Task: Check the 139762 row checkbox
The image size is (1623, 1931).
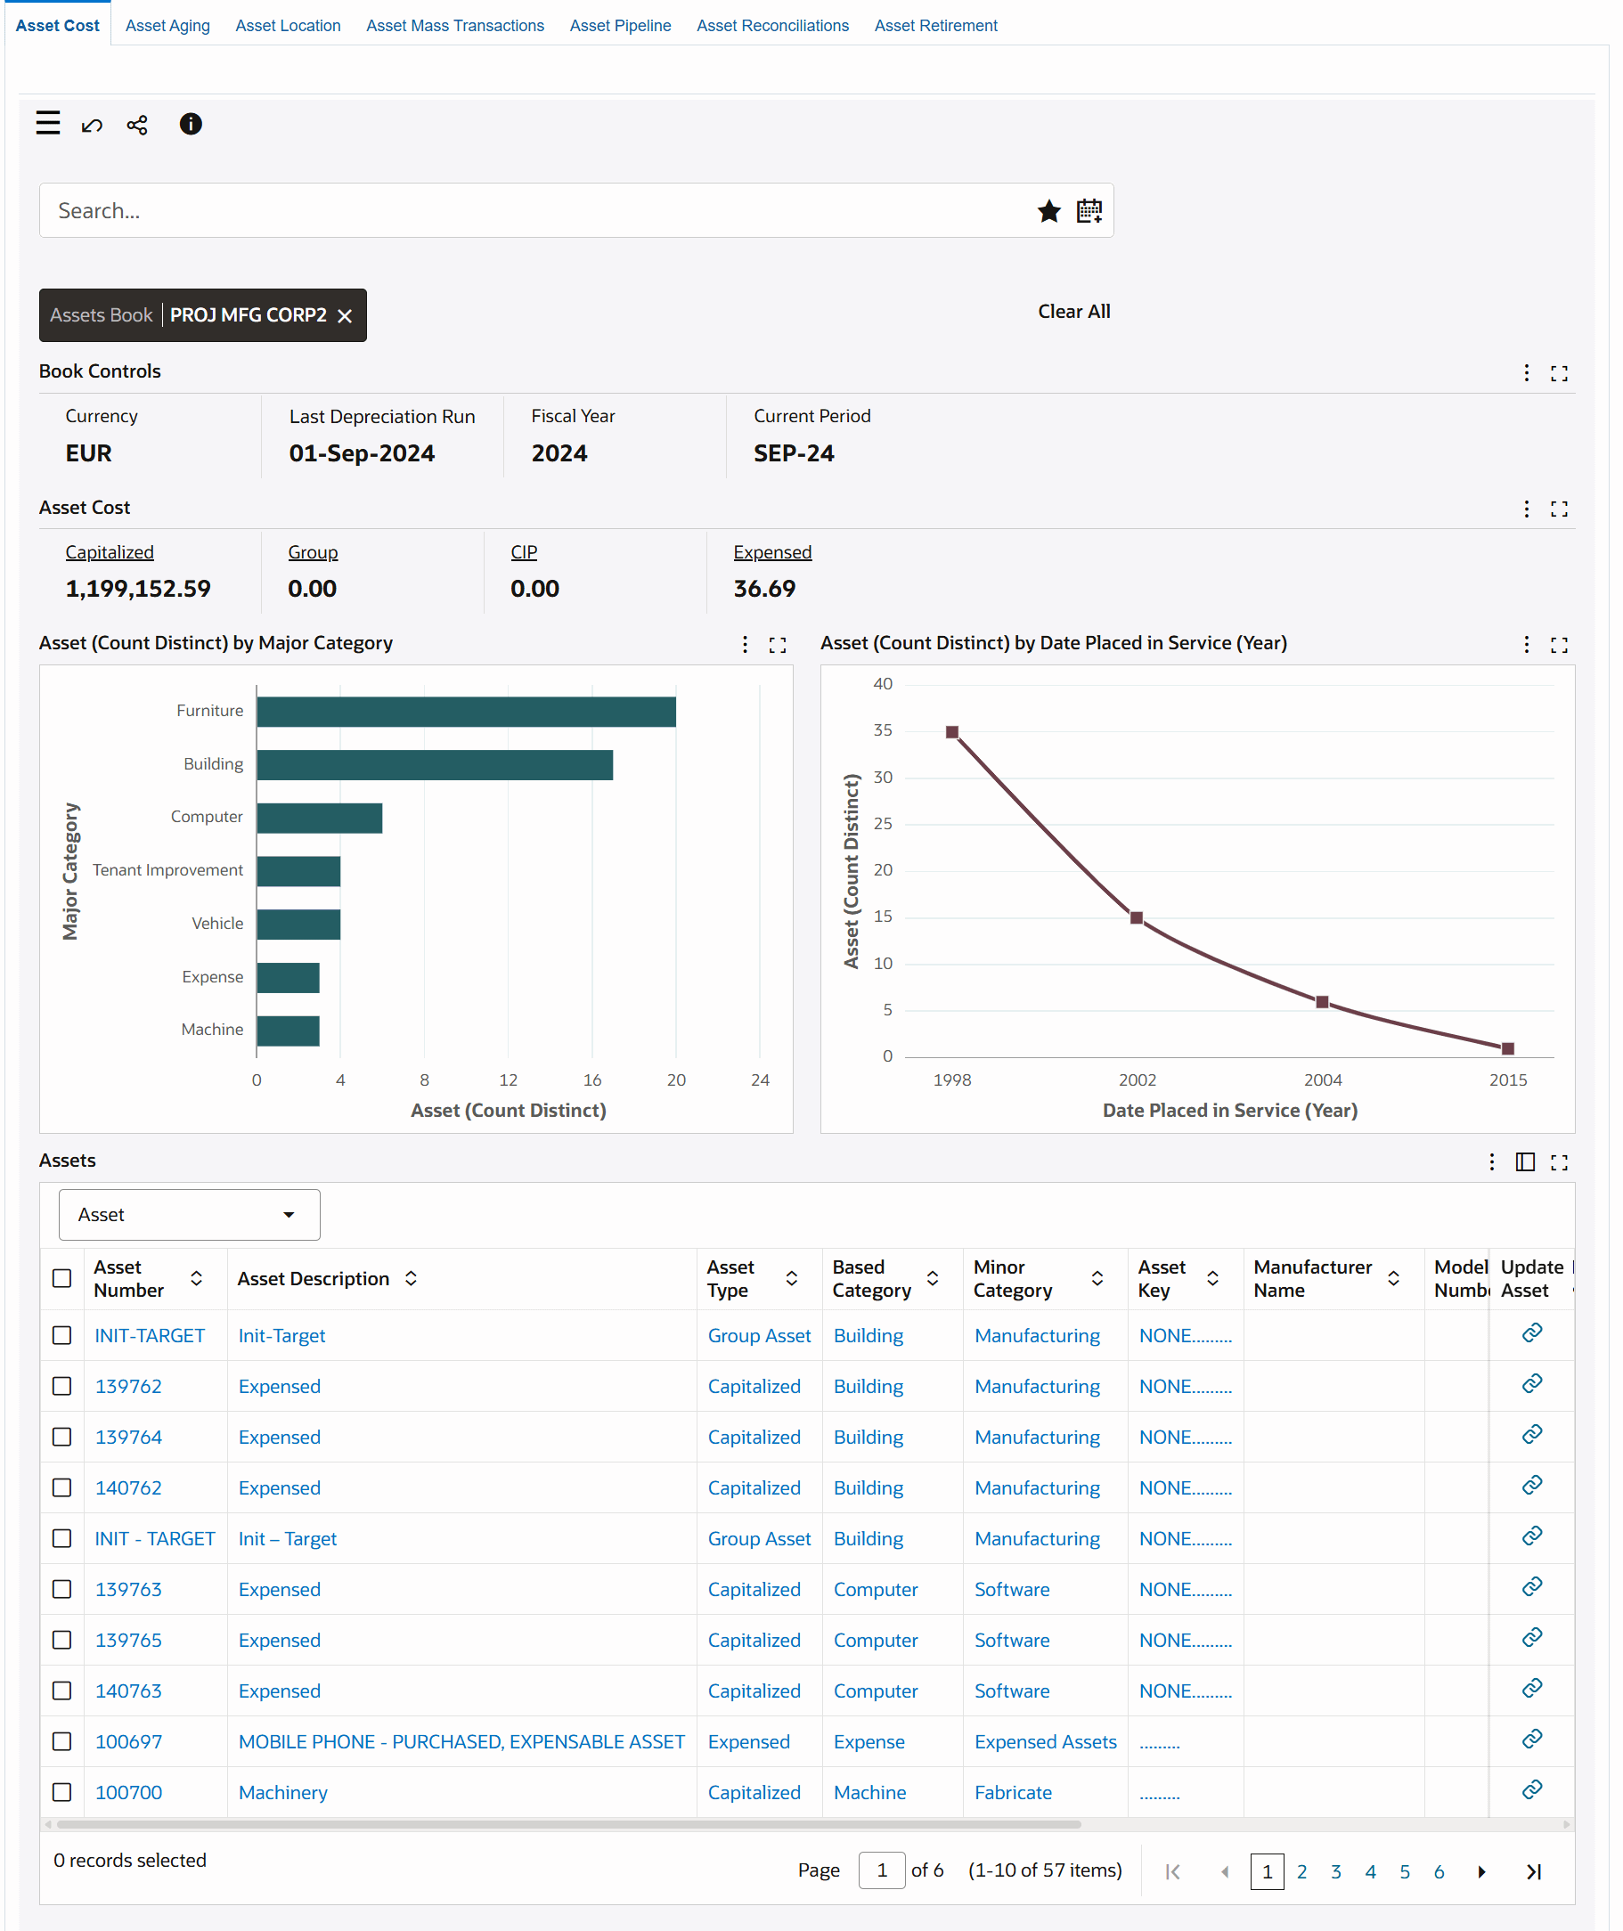Action: coord(61,1386)
